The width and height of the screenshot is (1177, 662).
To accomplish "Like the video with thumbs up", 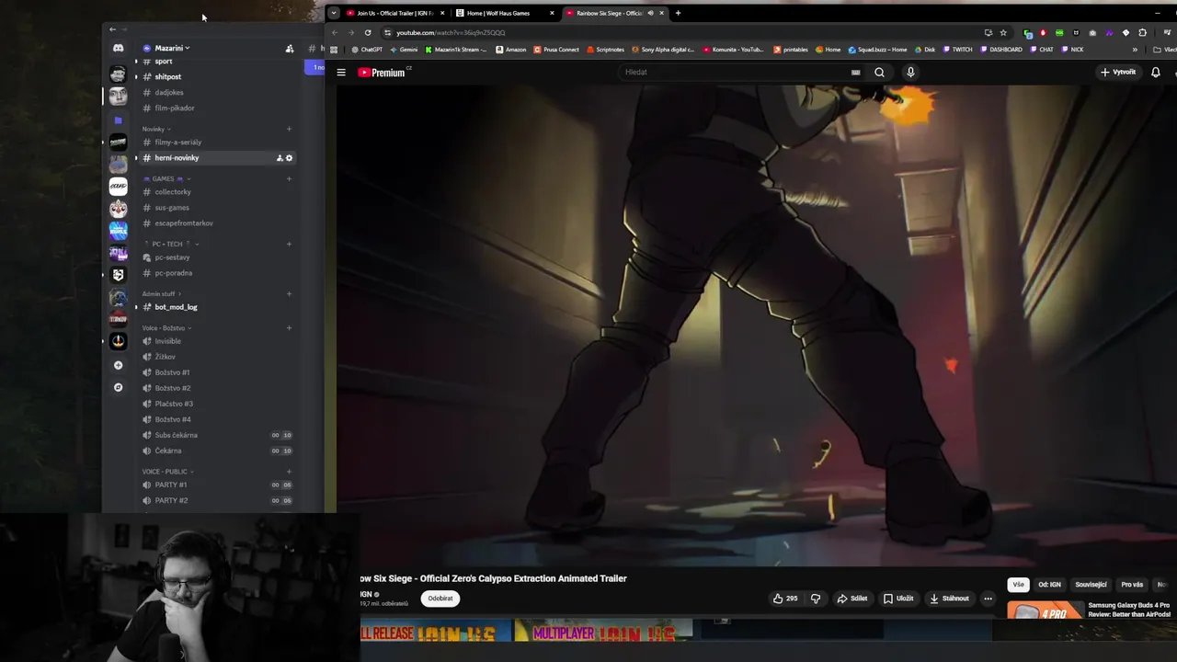I will click(x=784, y=599).
